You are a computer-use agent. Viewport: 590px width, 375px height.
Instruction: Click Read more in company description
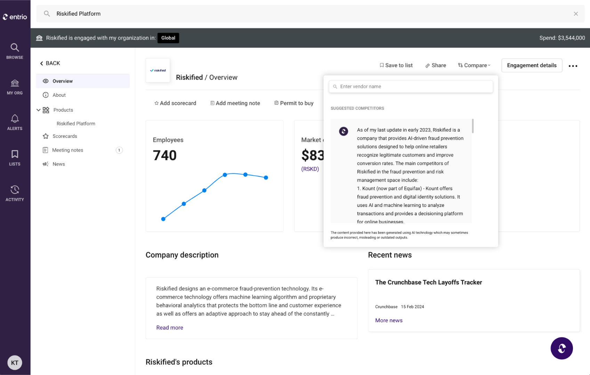tap(170, 327)
